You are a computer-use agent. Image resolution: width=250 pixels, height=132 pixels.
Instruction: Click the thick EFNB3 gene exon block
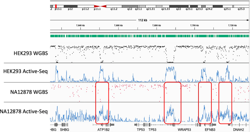(214, 125)
